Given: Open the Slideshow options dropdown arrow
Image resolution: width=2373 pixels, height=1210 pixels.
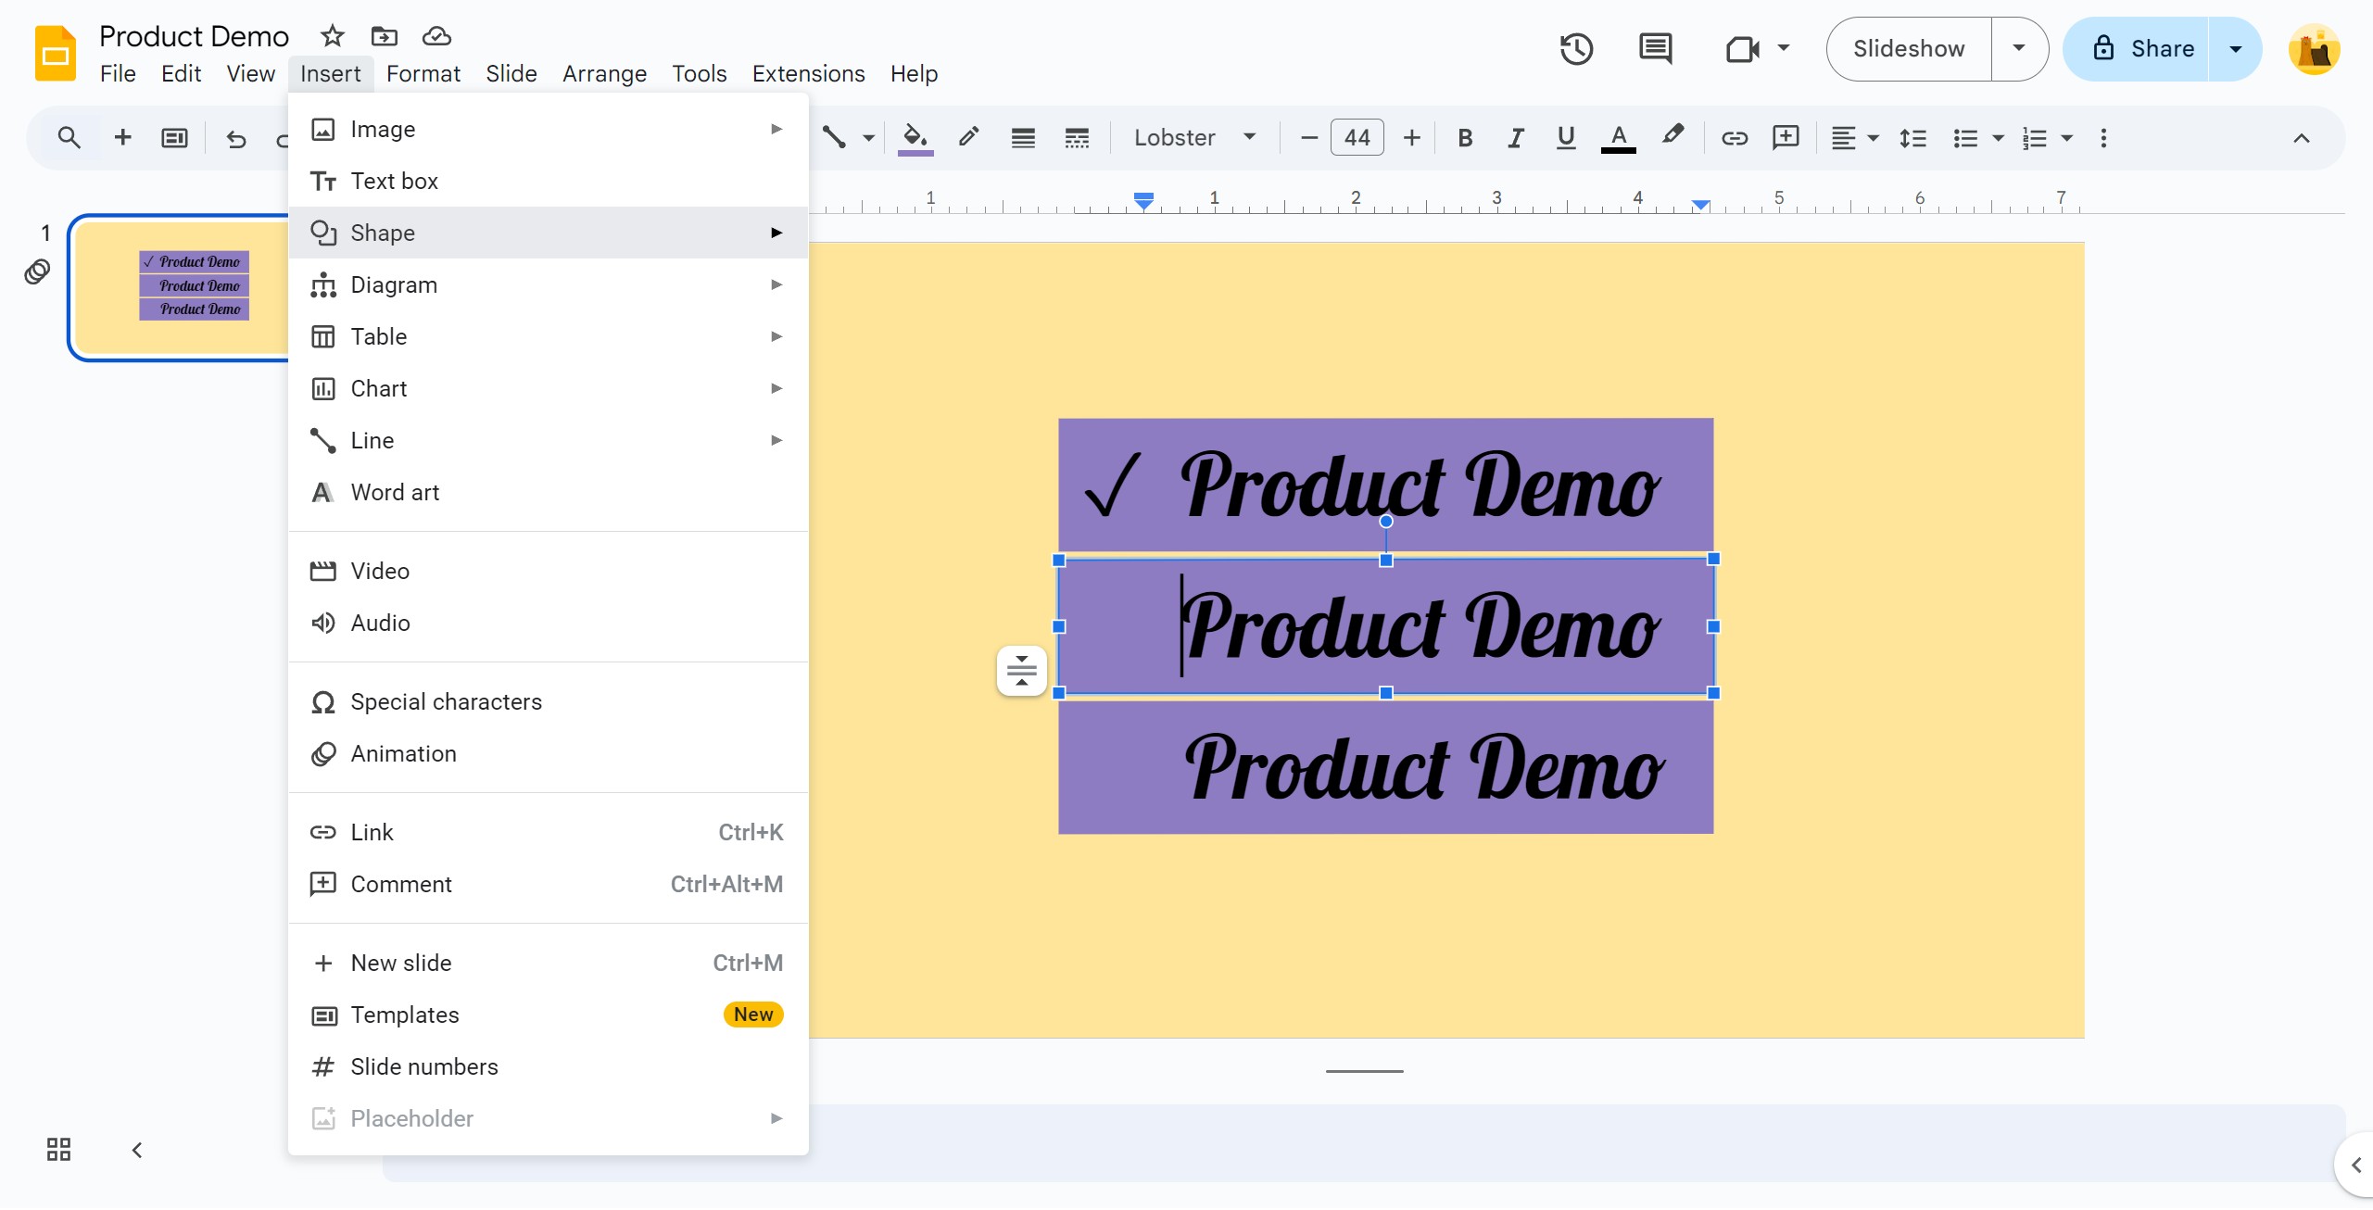Looking at the screenshot, I should pyautogui.click(x=2019, y=49).
